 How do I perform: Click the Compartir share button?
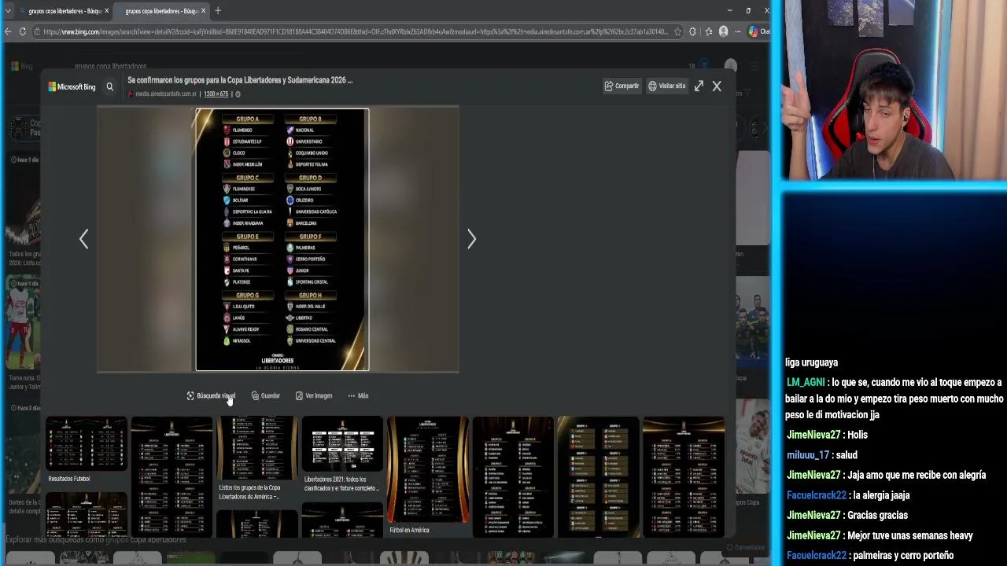[622, 86]
